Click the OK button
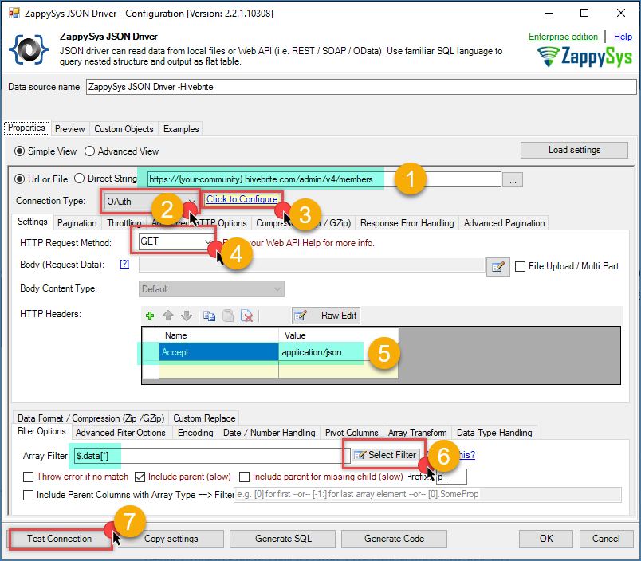Screen dimensions: 641x561 pyautogui.click(x=546, y=539)
